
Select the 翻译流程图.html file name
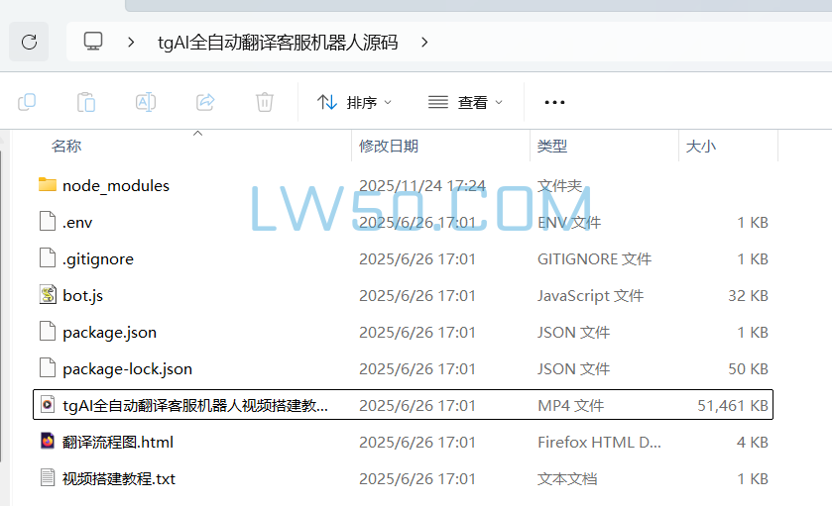118,442
